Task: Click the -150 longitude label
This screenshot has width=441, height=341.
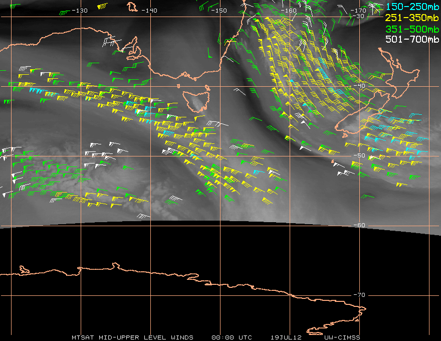Action: (218, 11)
